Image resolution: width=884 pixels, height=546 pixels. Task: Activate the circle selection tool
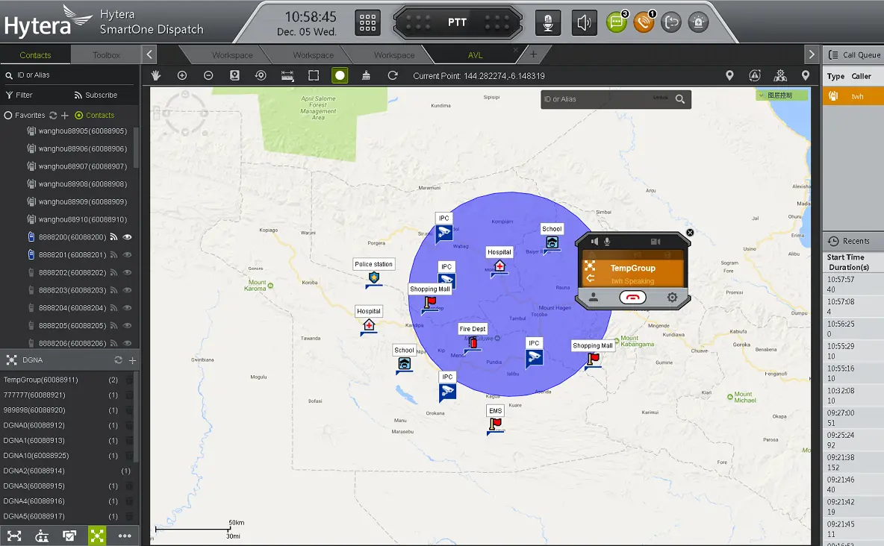click(340, 75)
